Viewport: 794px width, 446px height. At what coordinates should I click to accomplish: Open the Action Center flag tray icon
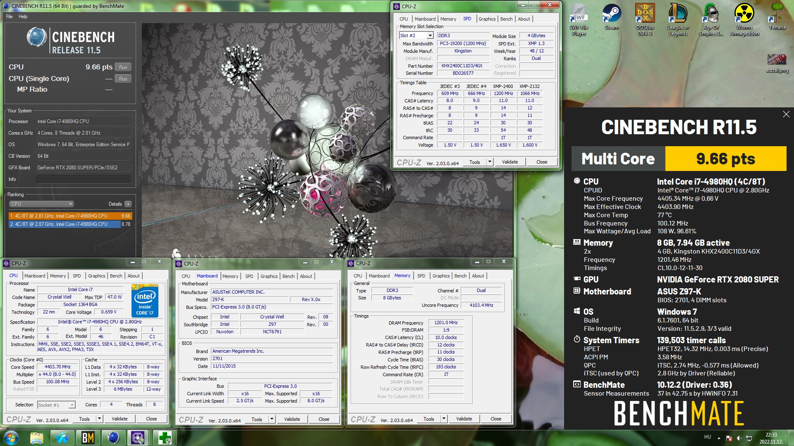(x=729, y=438)
